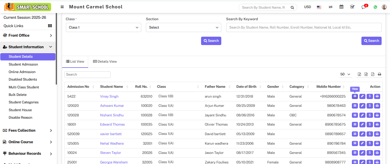
Task: Open the task checklist icon in header
Action: pyautogui.click(x=352, y=7)
